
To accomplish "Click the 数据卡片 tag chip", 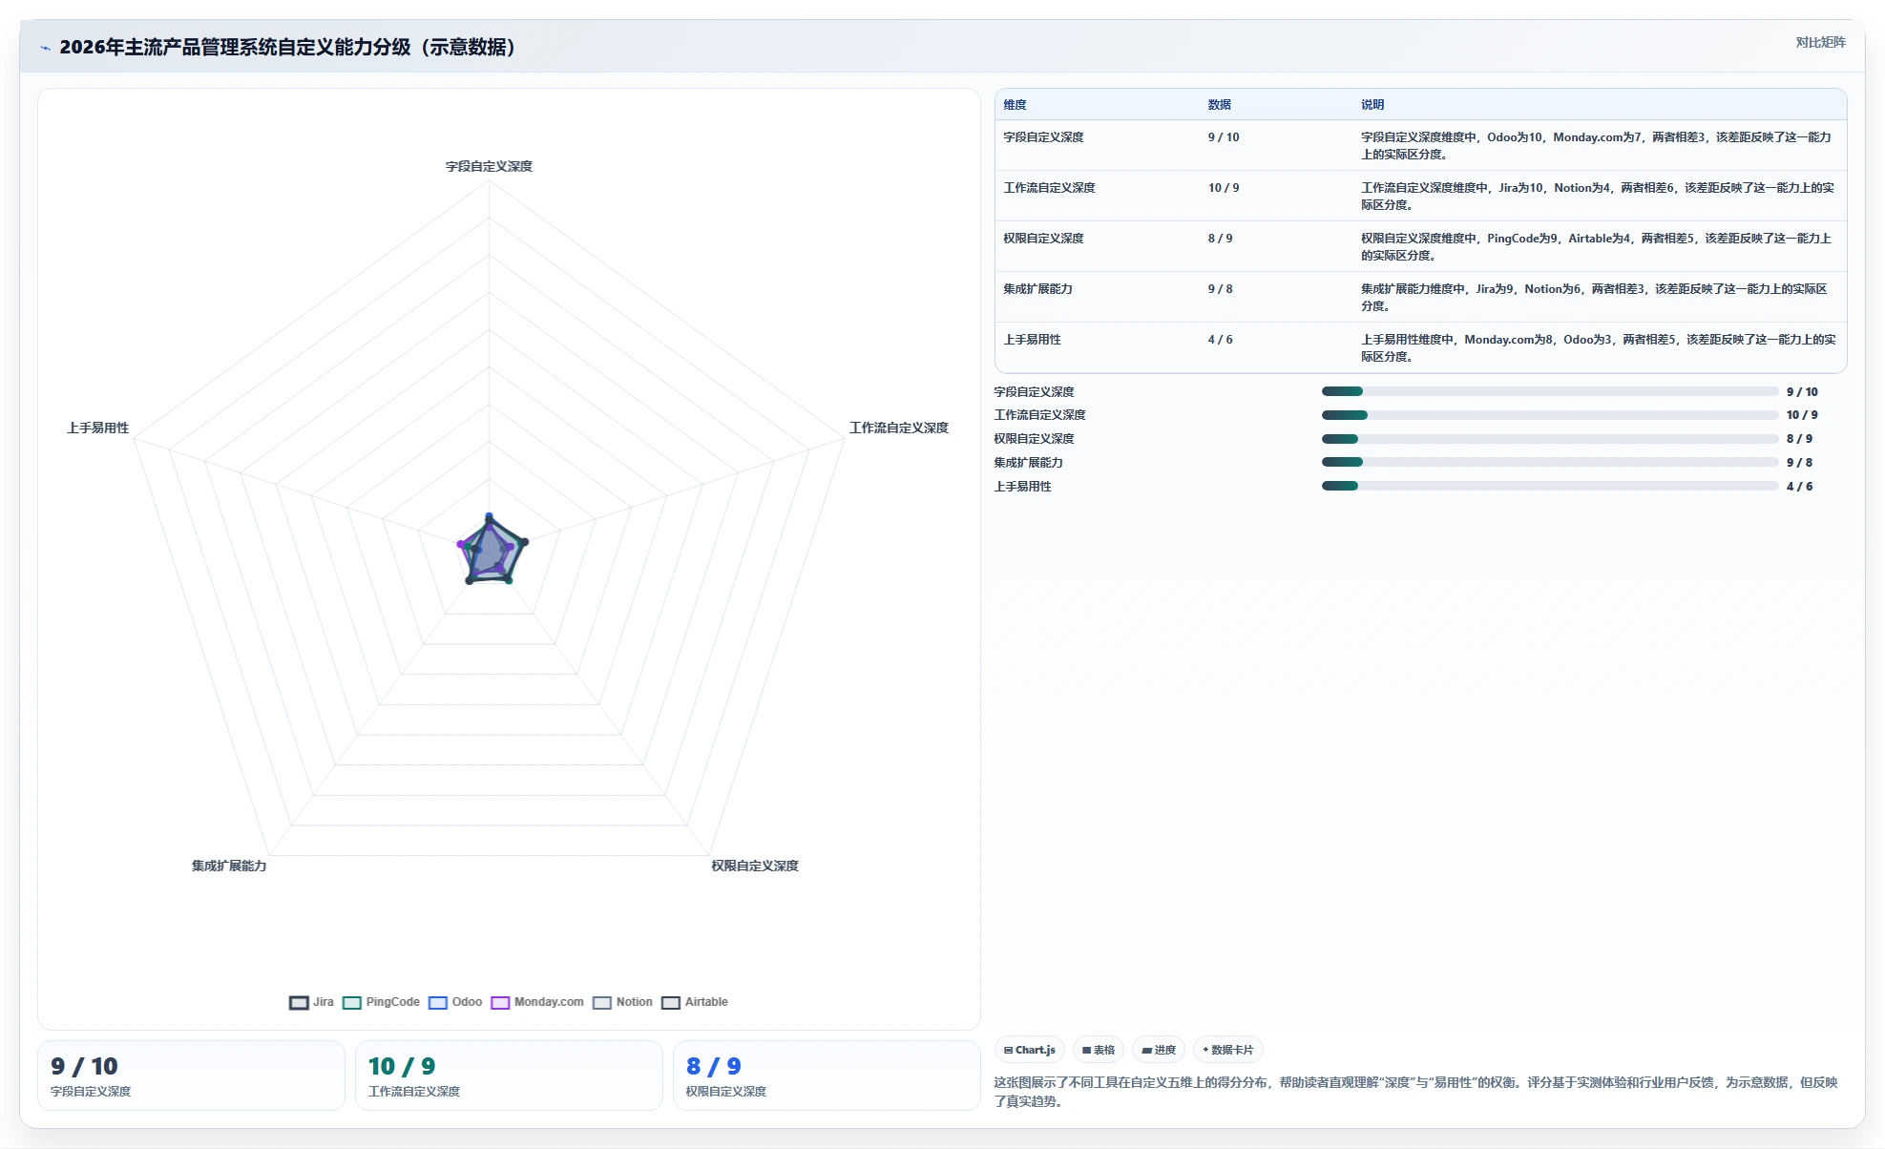I will coord(1228,1050).
